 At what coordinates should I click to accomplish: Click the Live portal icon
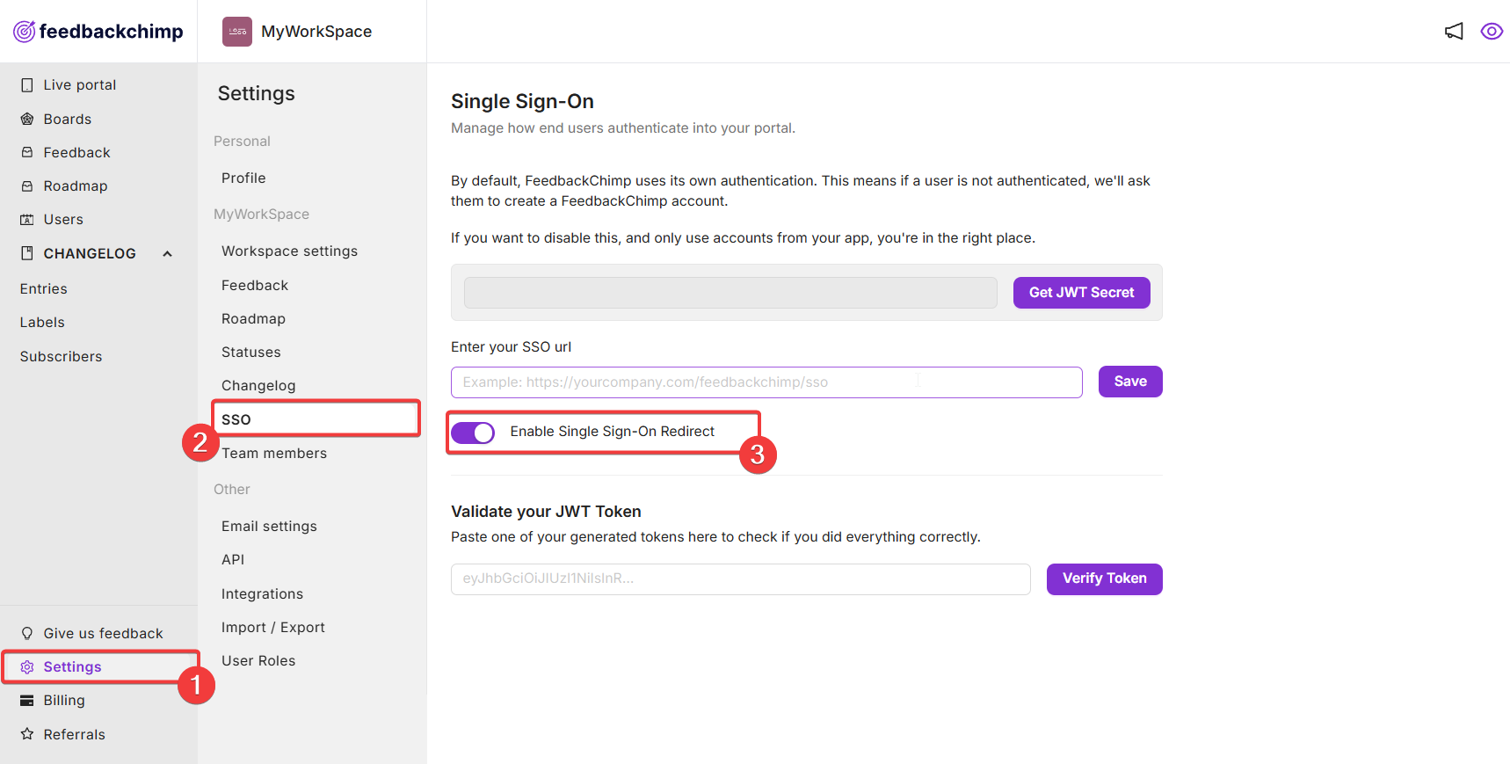(x=27, y=85)
